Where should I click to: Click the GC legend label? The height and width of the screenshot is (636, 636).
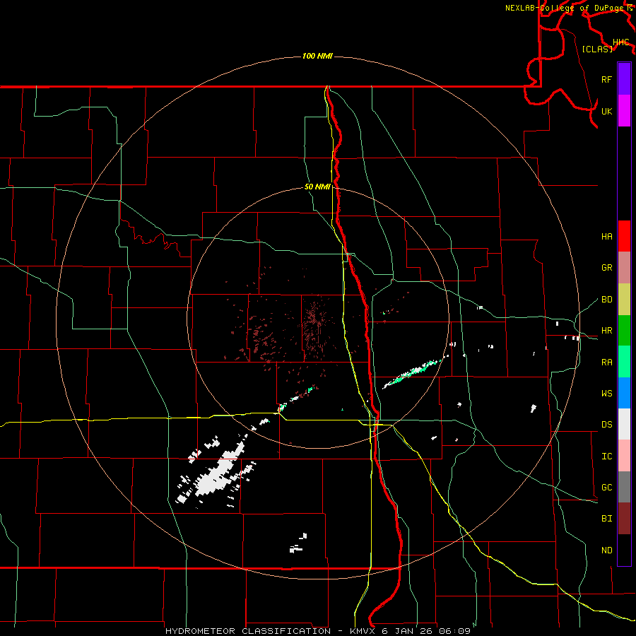[606, 488]
